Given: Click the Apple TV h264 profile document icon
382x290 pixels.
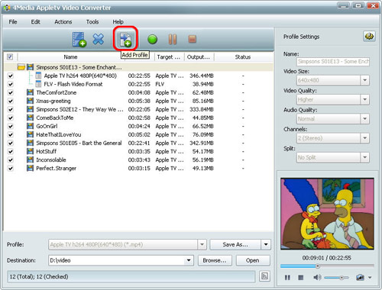Looking at the screenshot, I should click(x=38, y=76).
